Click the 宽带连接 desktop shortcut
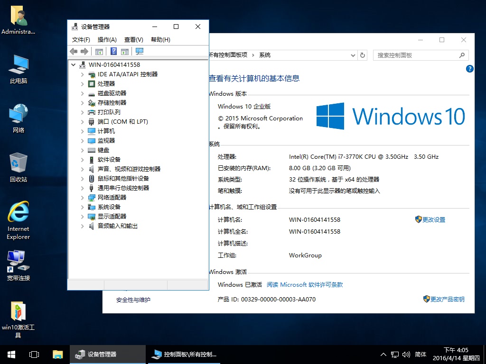 pyautogui.click(x=19, y=265)
